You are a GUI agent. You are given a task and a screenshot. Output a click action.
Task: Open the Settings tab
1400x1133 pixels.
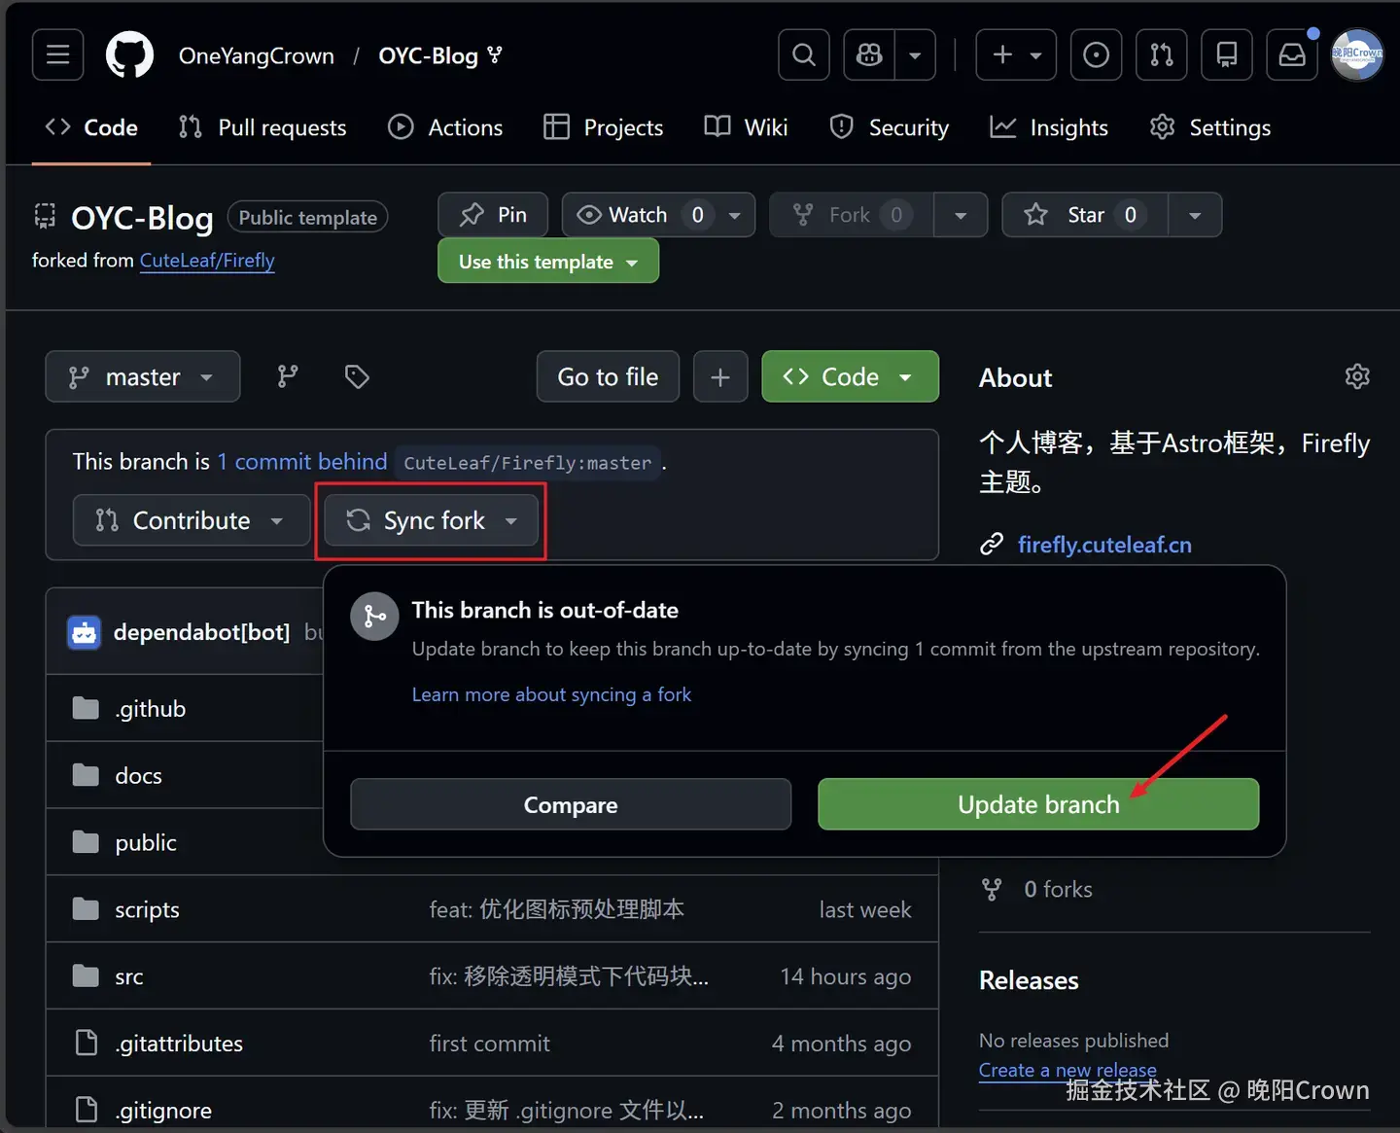(1210, 127)
